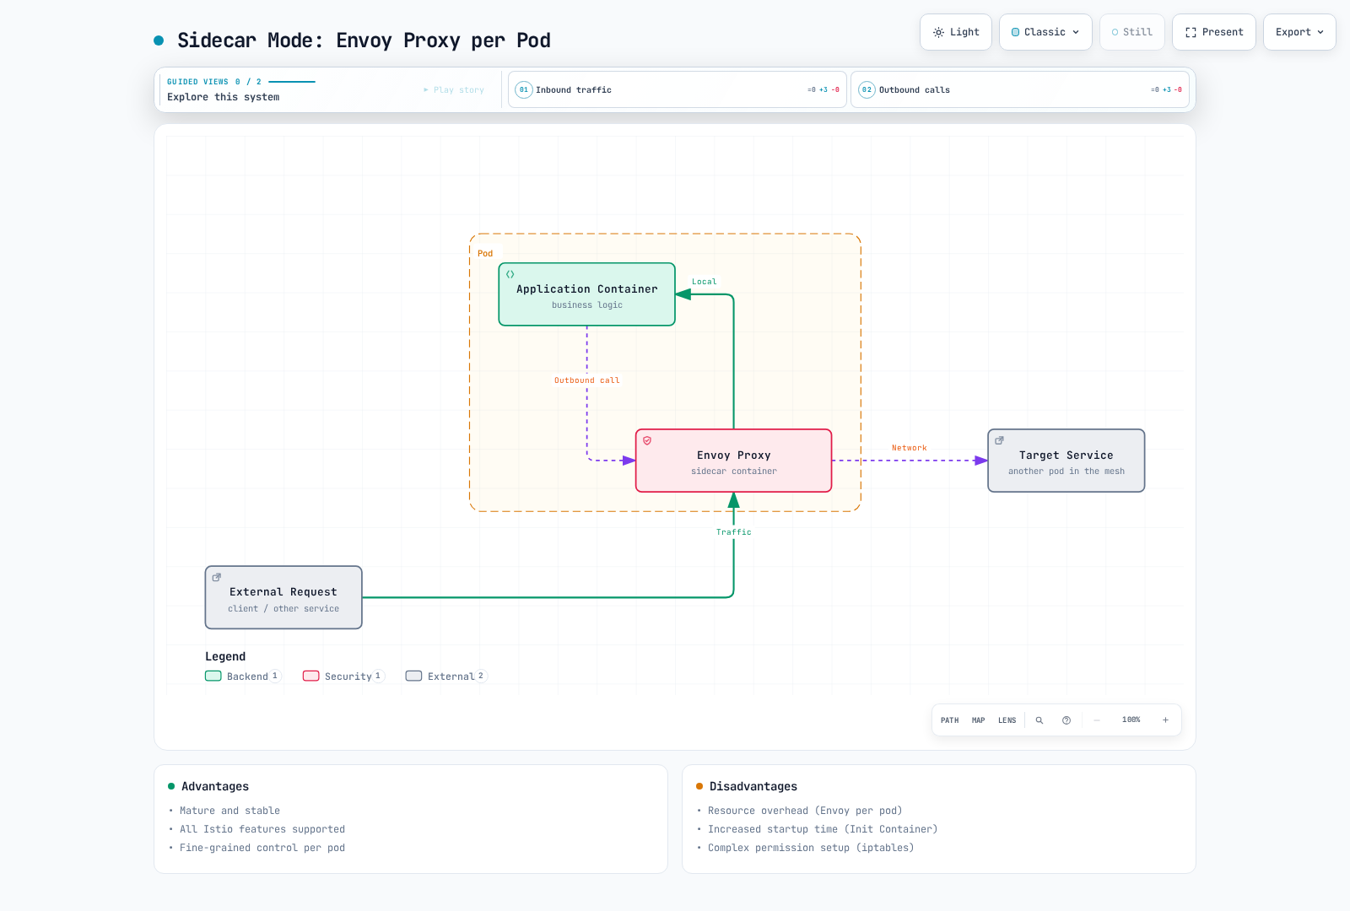Click the Legend heading
1350x911 pixels.
(x=225, y=656)
